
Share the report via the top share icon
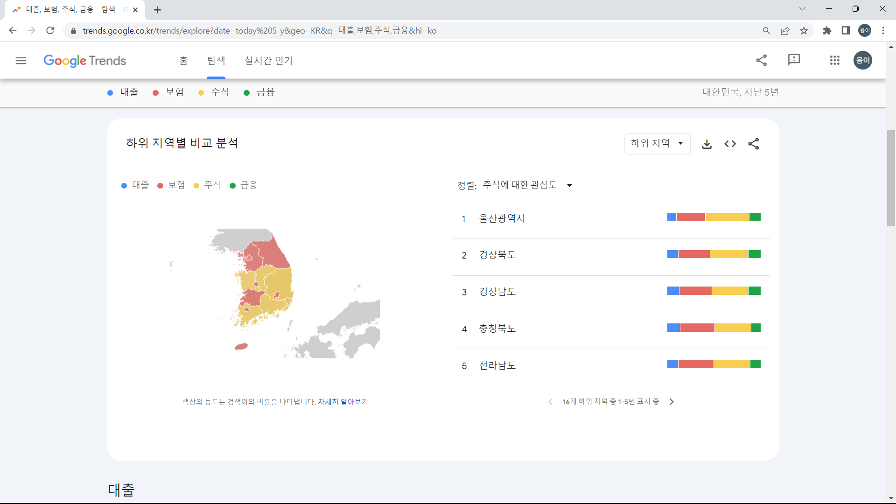click(762, 60)
